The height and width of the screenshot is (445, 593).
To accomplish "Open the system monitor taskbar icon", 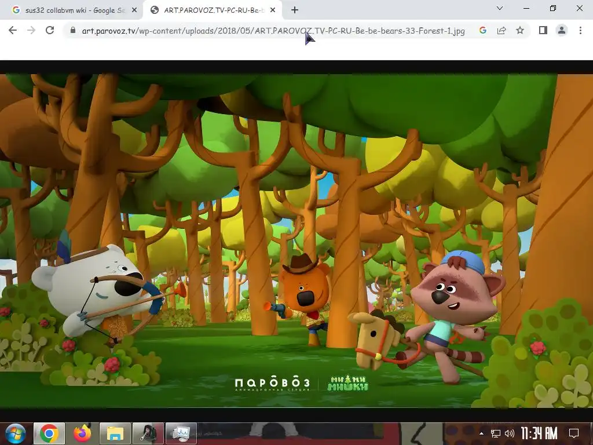I will tap(181, 433).
